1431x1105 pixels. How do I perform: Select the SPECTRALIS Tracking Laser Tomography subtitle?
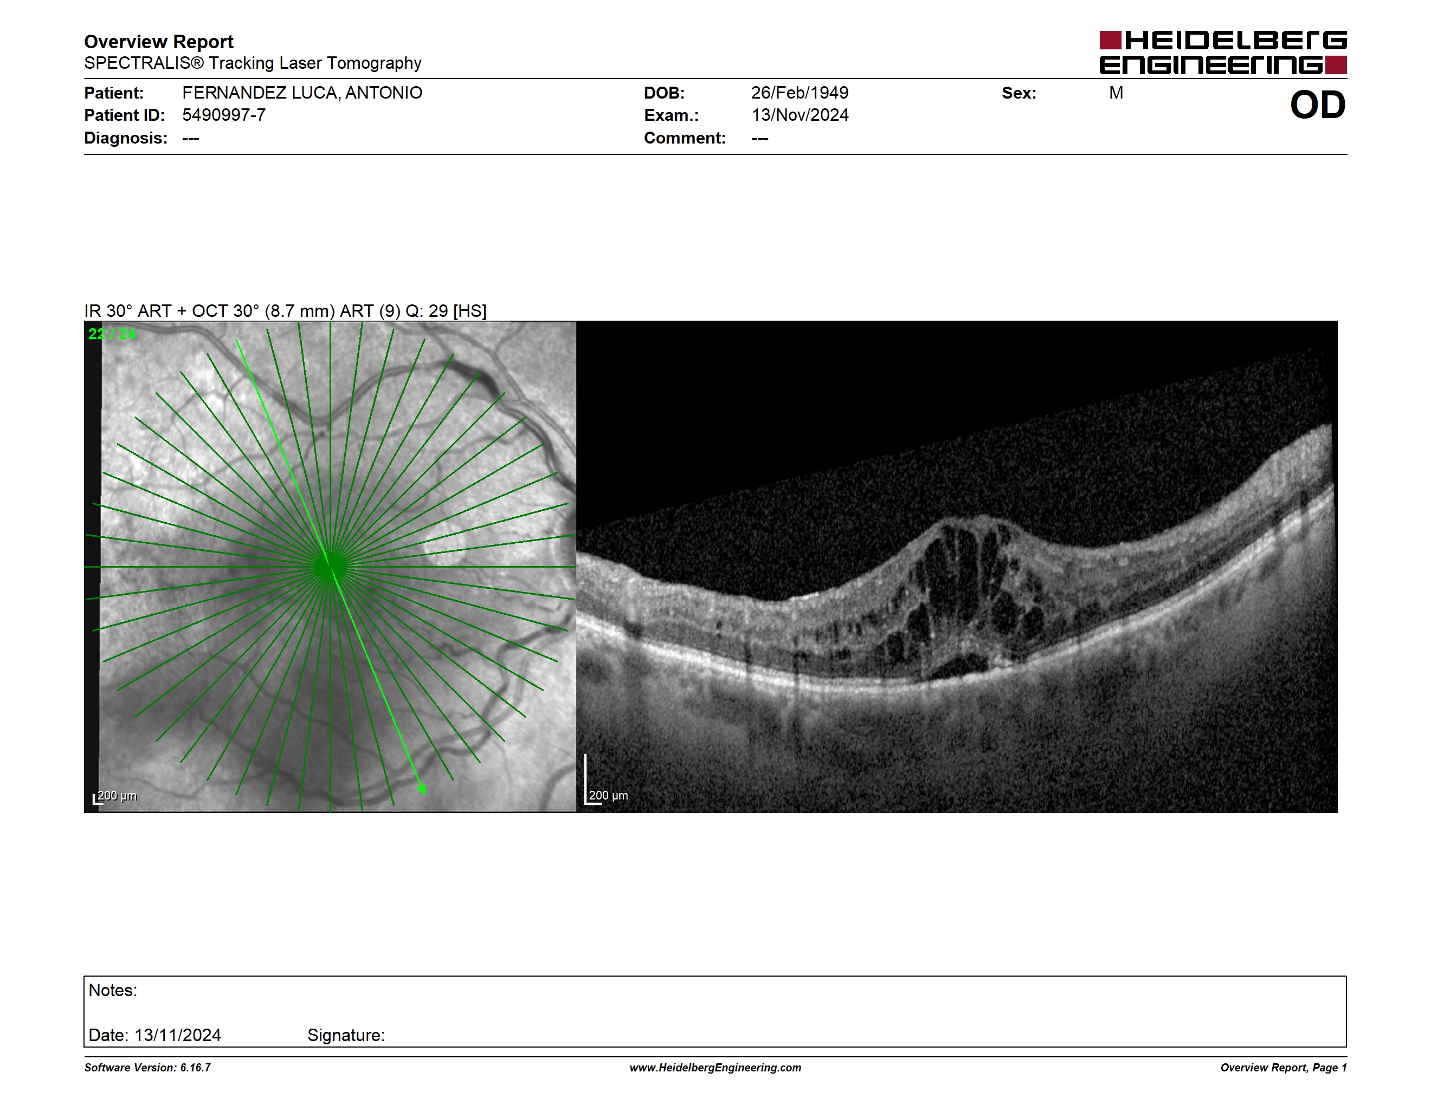252,63
